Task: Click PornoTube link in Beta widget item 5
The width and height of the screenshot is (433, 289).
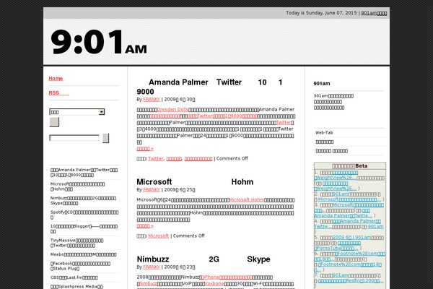Action: coord(337,246)
